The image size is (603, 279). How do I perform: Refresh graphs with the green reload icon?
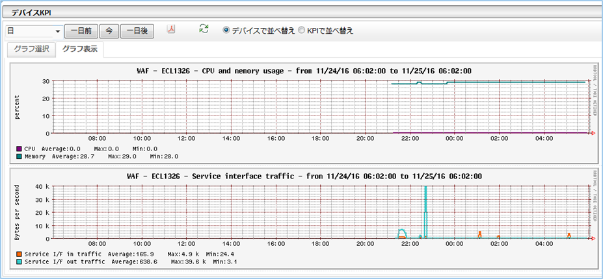point(204,29)
